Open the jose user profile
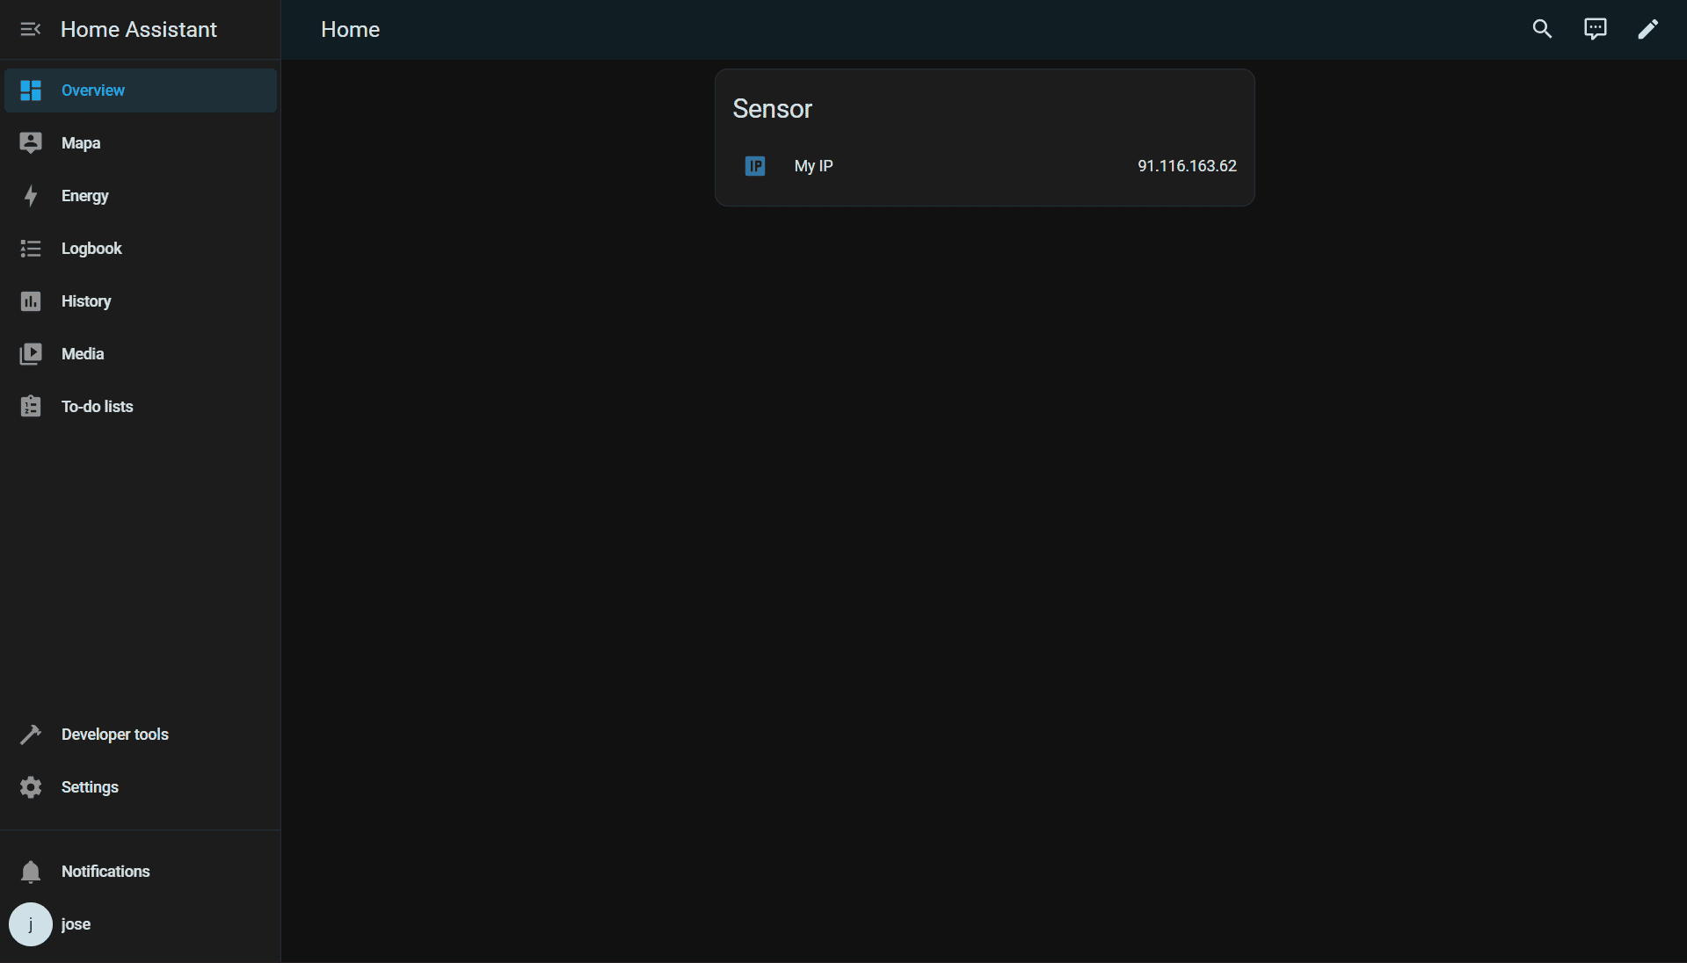Screen dimensions: 1687x963 76,924
